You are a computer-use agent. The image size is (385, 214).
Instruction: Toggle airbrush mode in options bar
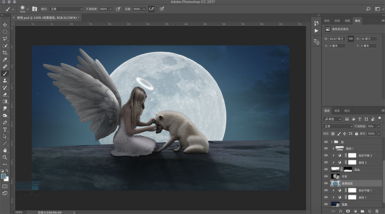pyautogui.click(x=151, y=9)
